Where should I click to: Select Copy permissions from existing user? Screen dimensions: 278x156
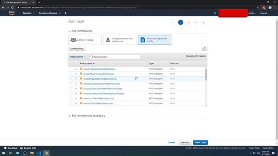tap(120, 40)
